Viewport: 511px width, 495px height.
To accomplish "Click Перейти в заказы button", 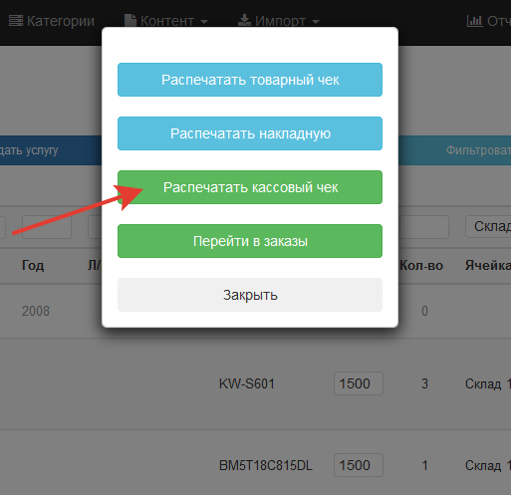I will click(x=250, y=241).
